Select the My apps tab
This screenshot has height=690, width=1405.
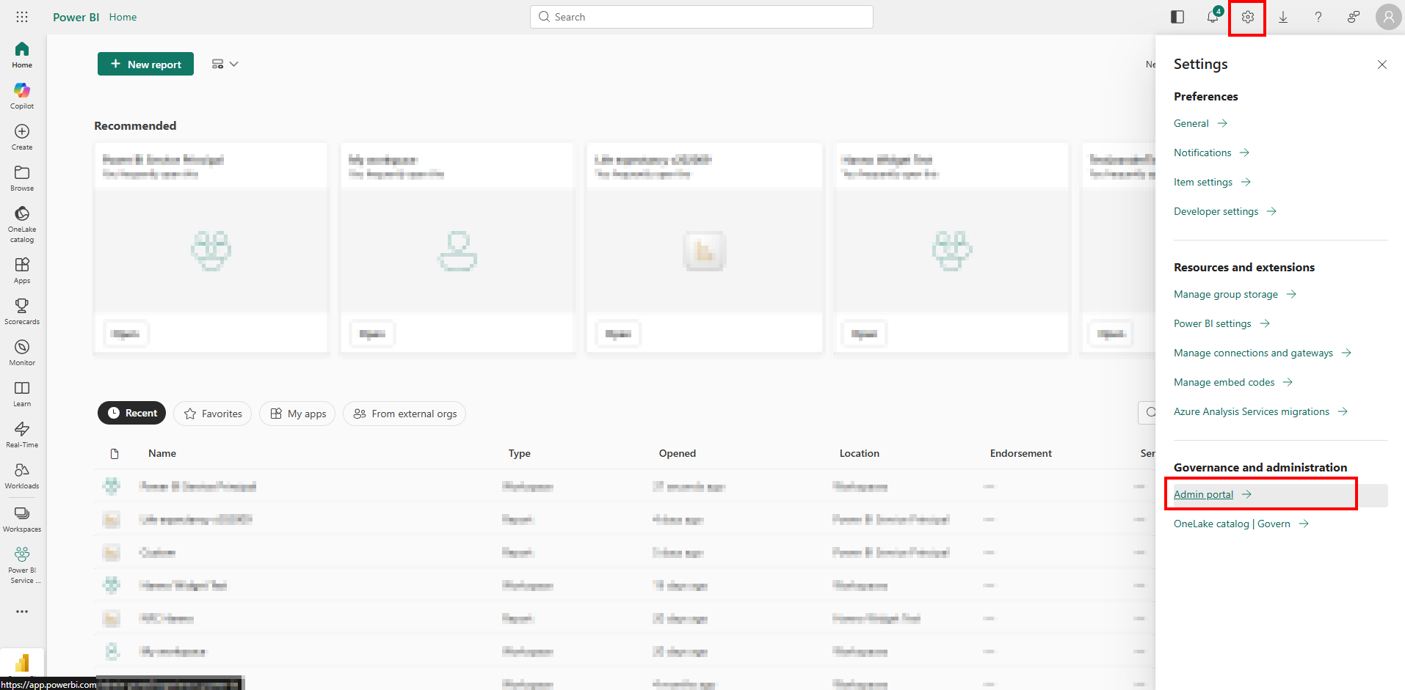pos(297,414)
